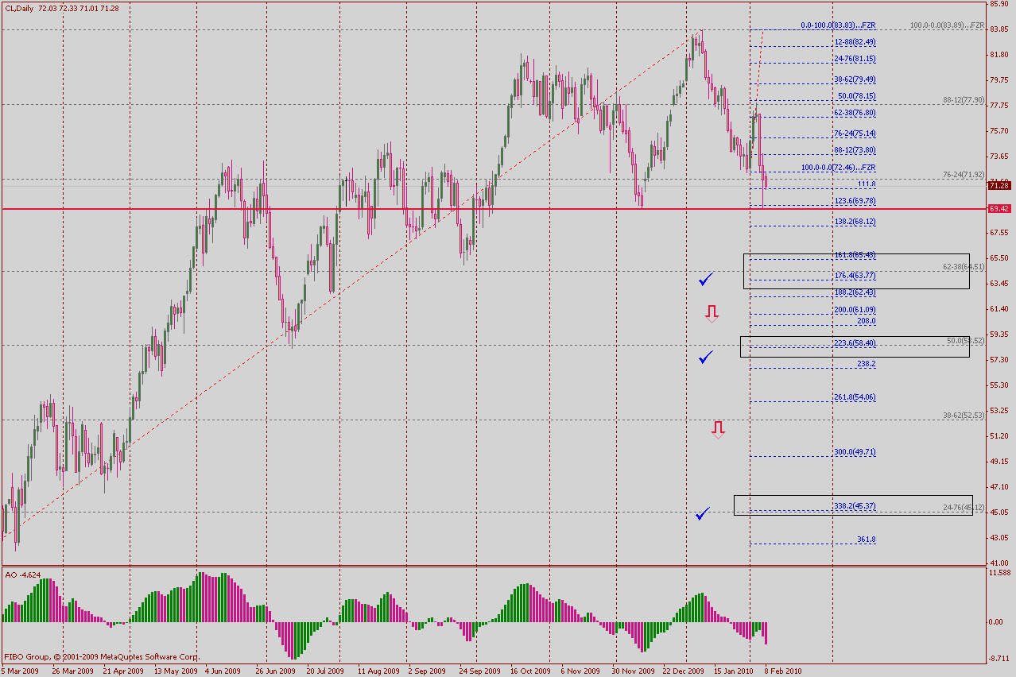Click the gray label 24-76(45.12)
The width and height of the screenshot is (1016, 677).
964,508
